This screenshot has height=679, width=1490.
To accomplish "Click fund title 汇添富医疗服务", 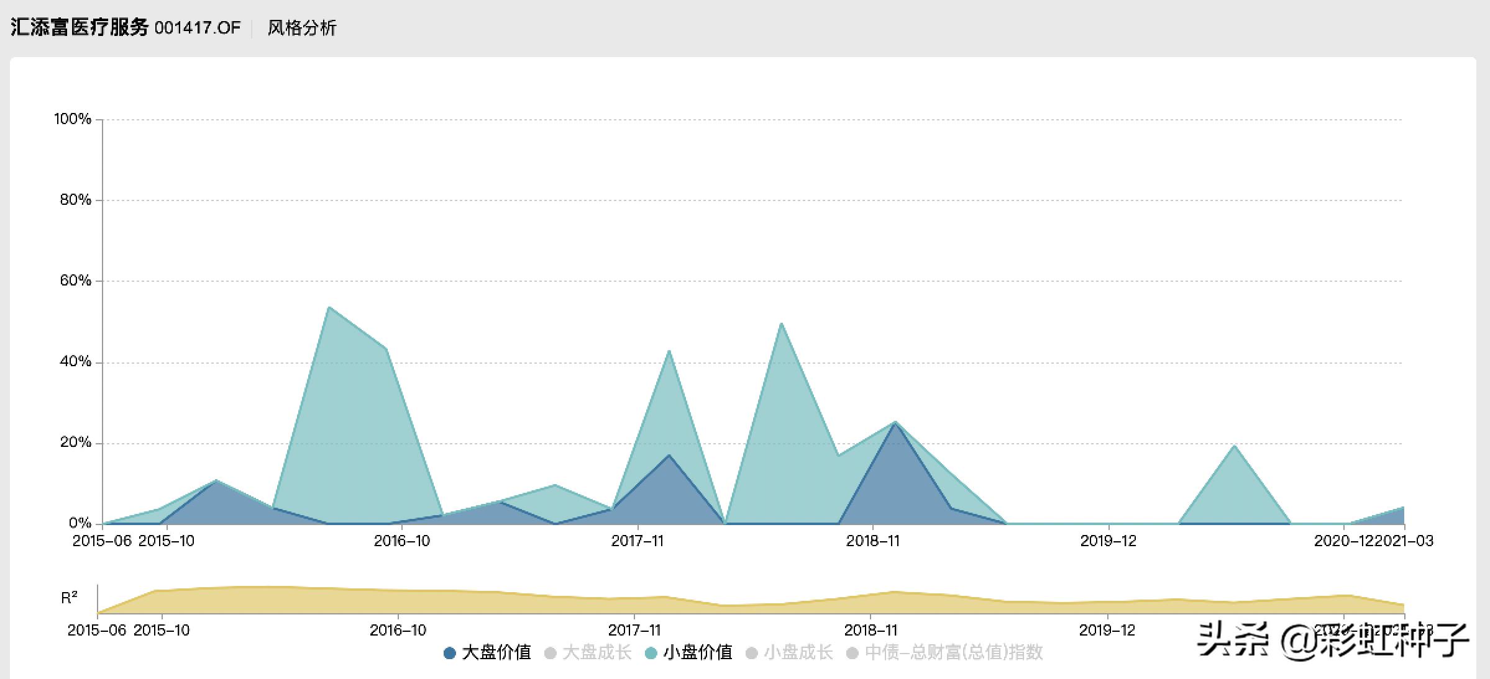I will click(x=80, y=27).
